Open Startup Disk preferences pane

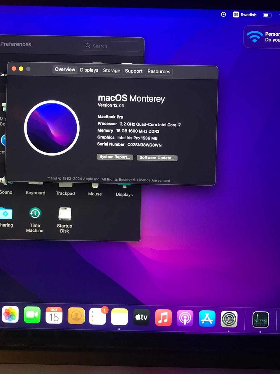pyautogui.click(x=64, y=220)
